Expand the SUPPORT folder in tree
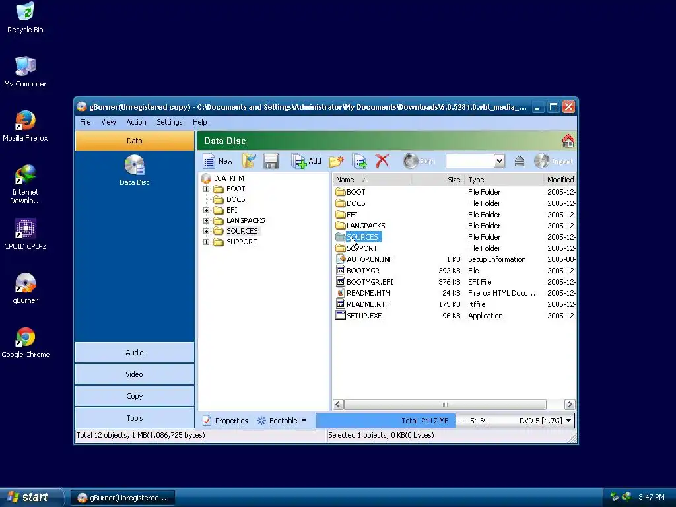The height and width of the screenshot is (507, 676). click(x=206, y=242)
